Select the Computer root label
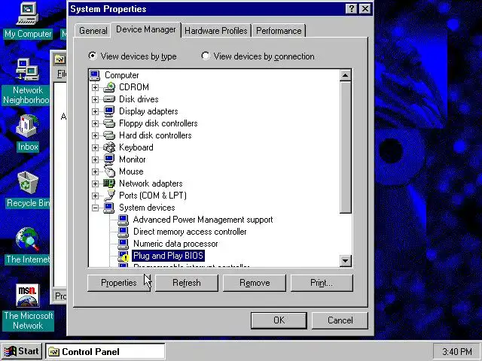482x361 pixels. point(122,75)
